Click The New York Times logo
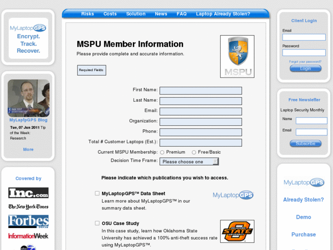The height and width of the screenshot is (250, 333). (28, 206)
